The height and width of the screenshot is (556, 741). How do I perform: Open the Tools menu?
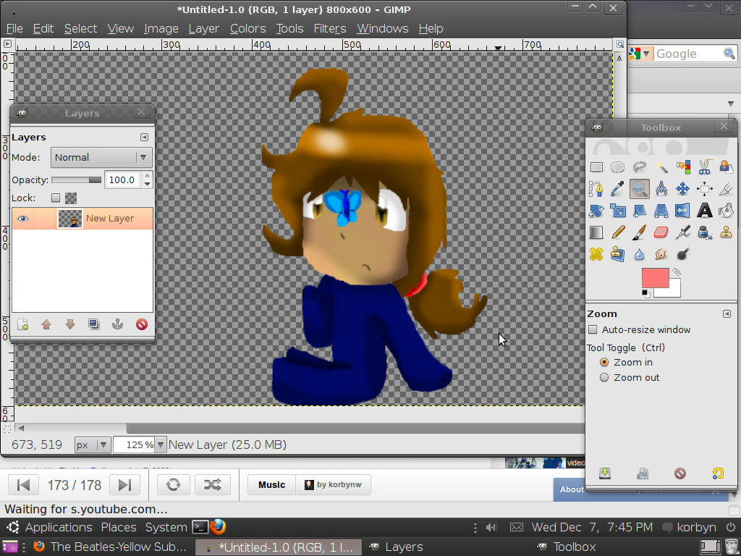289,28
